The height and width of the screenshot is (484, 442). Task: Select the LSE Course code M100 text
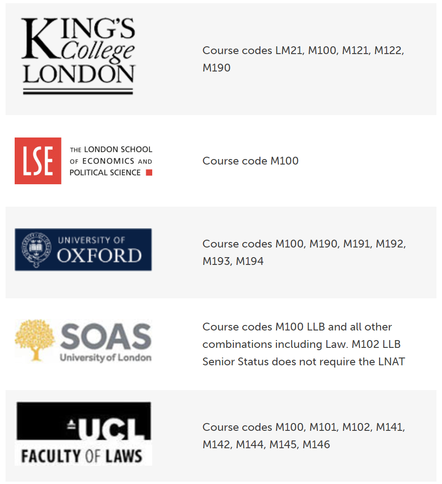tap(250, 161)
